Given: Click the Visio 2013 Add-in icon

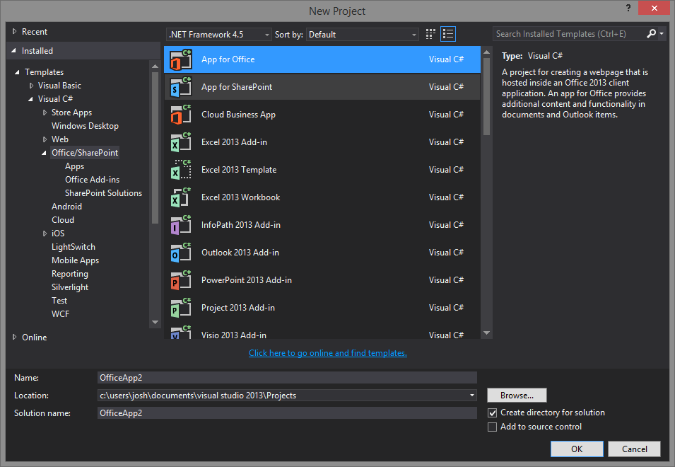Looking at the screenshot, I should point(181,334).
